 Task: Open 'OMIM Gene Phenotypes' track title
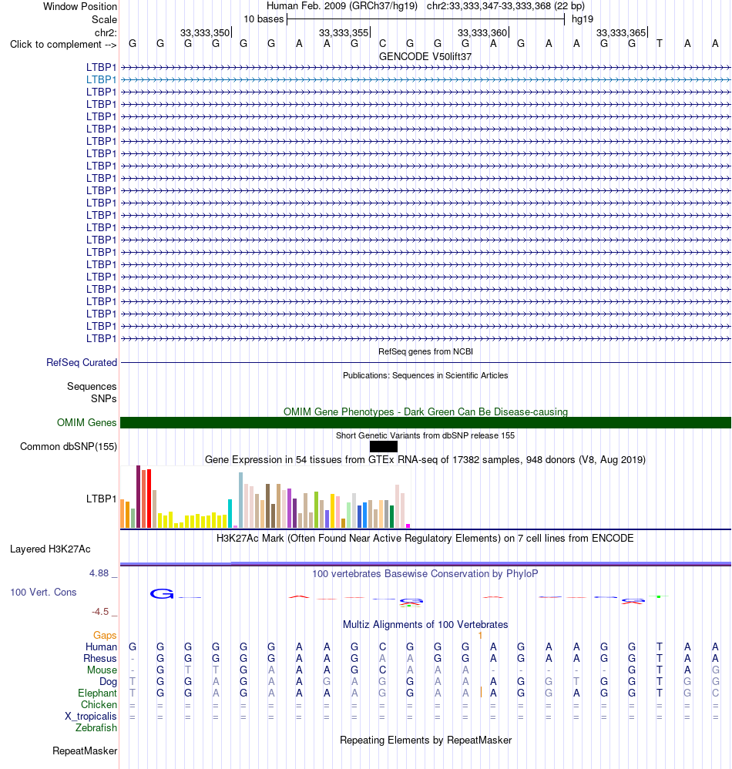point(425,411)
